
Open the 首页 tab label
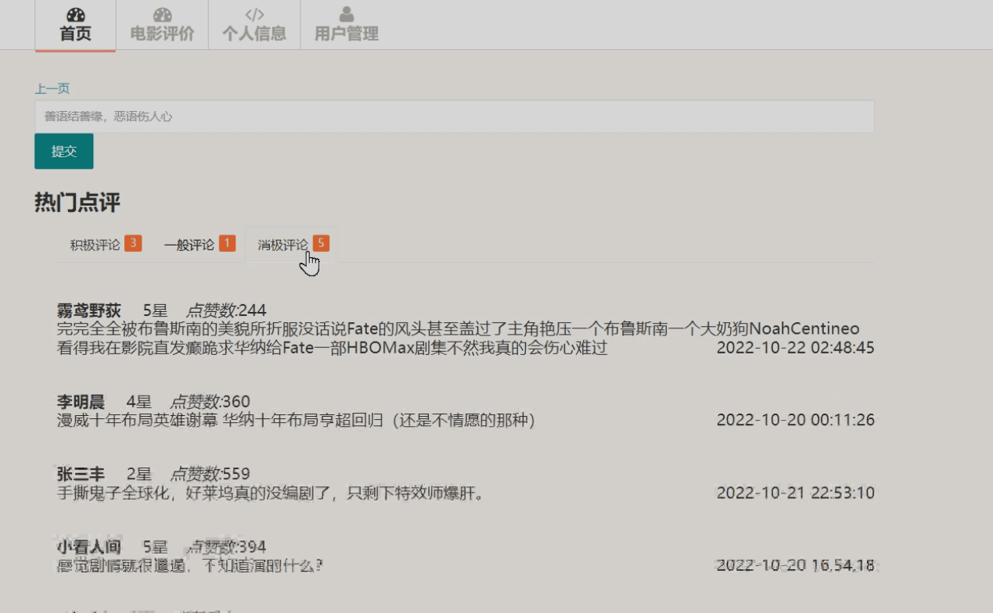(x=75, y=34)
